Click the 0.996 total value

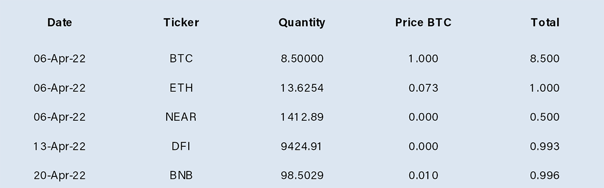coord(545,175)
